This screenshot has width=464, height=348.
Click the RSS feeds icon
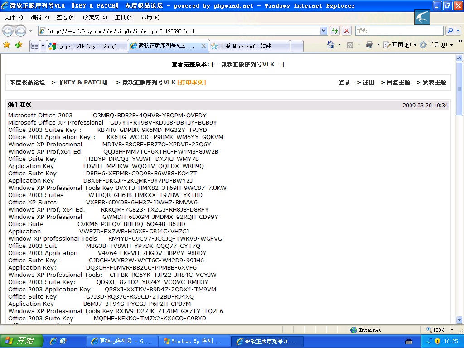coord(350,45)
